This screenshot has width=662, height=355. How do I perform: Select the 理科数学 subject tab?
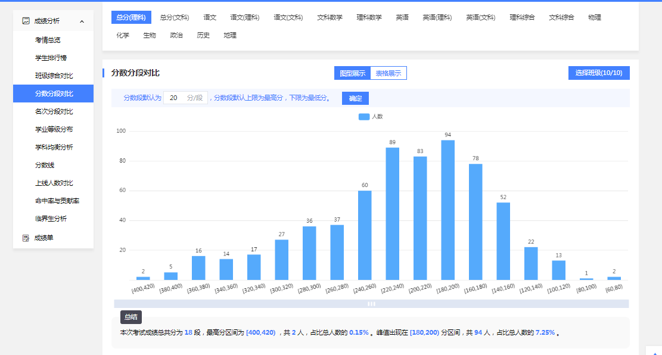coord(369,17)
